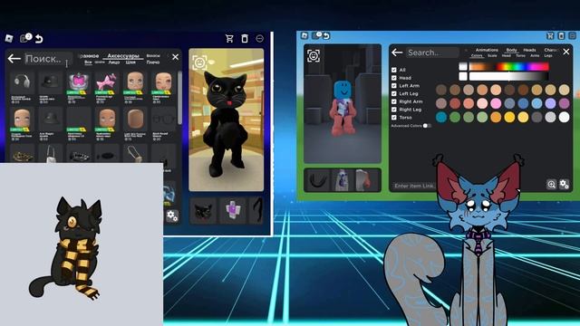The height and width of the screenshot is (326, 580).
Task: Toggle the All body parts checkbox
Action: pyautogui.click(x=394, y=70)
